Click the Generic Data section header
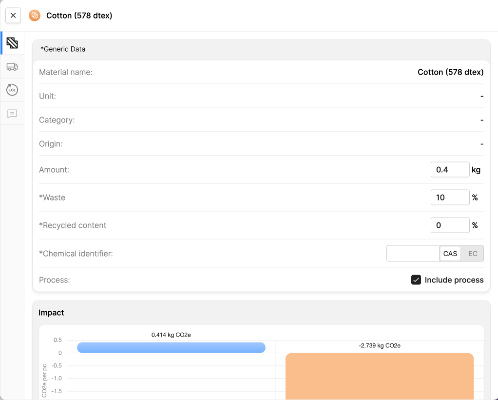 click(63, 49)
